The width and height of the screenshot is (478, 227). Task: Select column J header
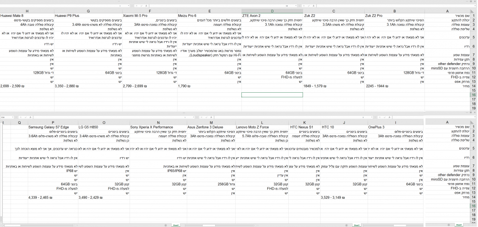tap(344, 122)
